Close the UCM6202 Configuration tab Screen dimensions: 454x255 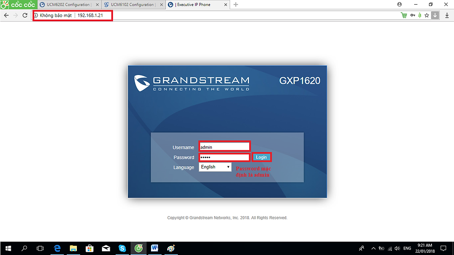pos(97,5)
